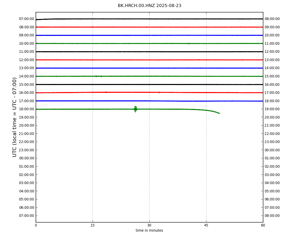Click left-axis label 10:00:00
The image size is (299, 247).
[27, 43]
